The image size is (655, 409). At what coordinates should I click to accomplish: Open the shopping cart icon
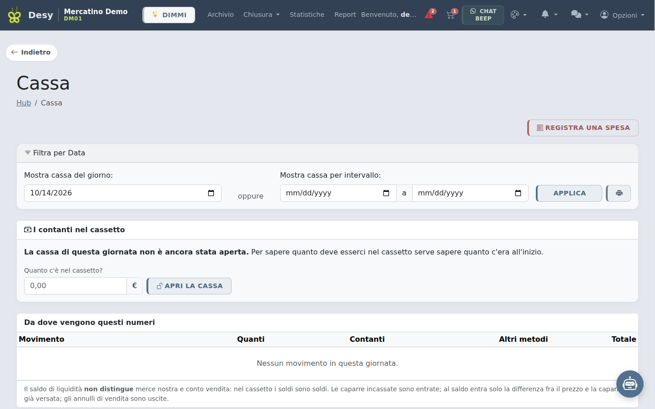pos(451,15)
